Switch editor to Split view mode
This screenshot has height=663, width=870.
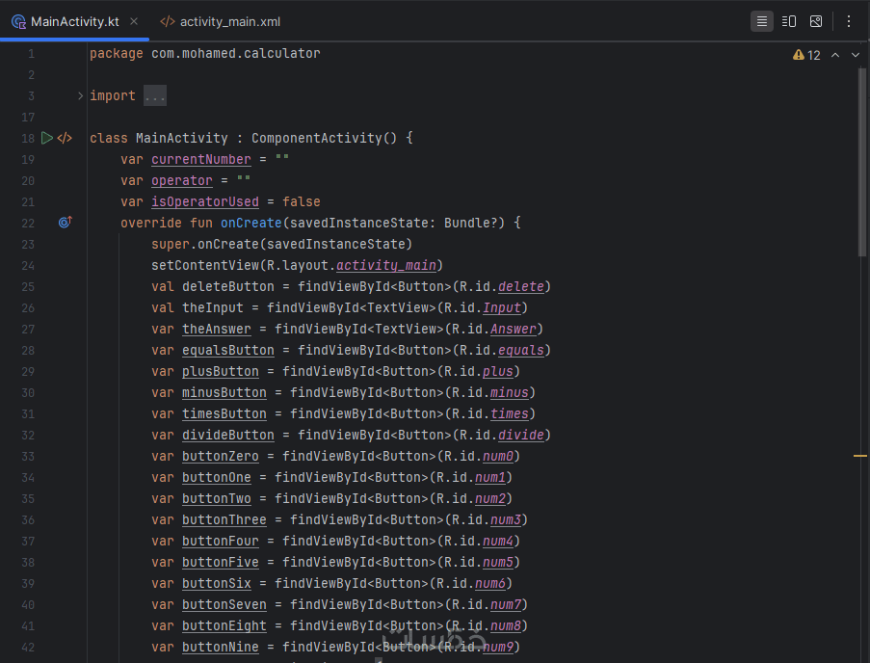pos(789,21)
